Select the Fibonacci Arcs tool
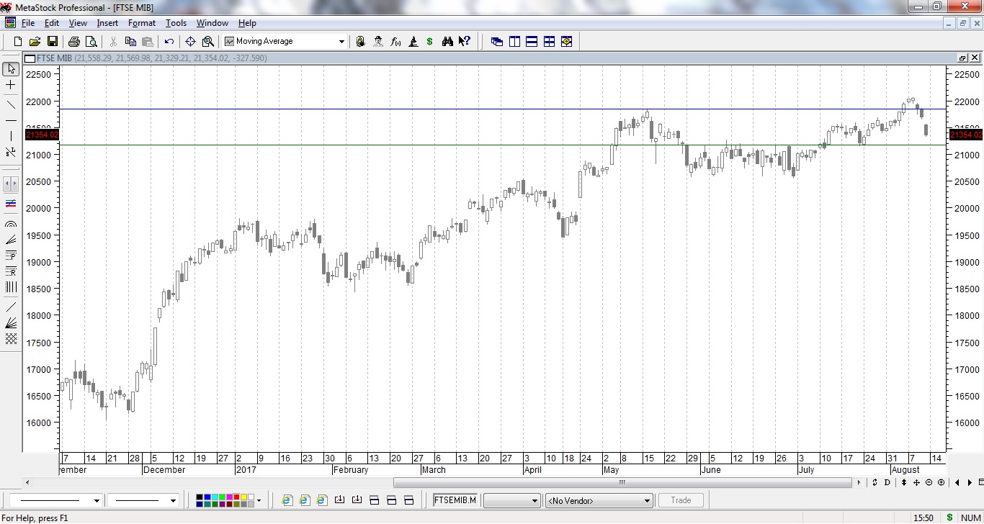 coord(11,224)
